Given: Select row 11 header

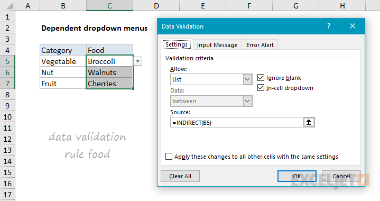Looking at the screenshot, I should [x=7, y=128].
